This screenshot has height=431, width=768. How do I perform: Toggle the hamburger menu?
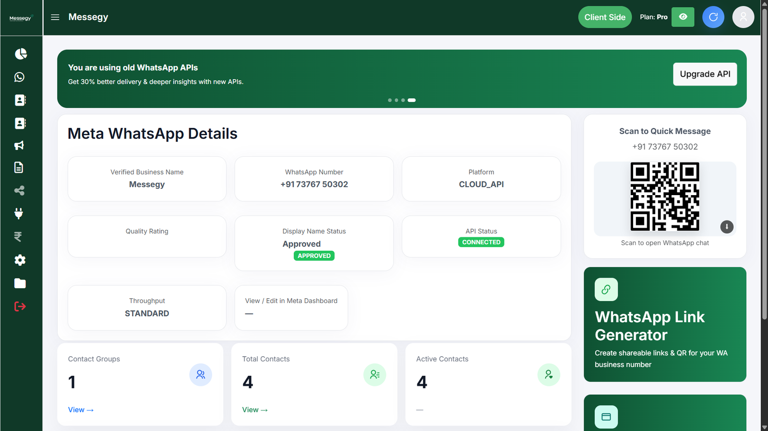click(55, 17)
